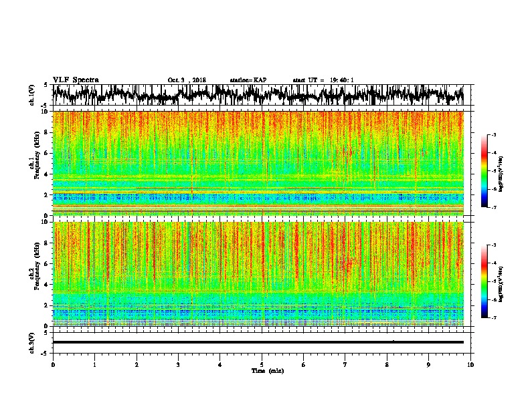
Task: Click the date 'Oct. 3, 2018'
Action: tap(187, 80)
